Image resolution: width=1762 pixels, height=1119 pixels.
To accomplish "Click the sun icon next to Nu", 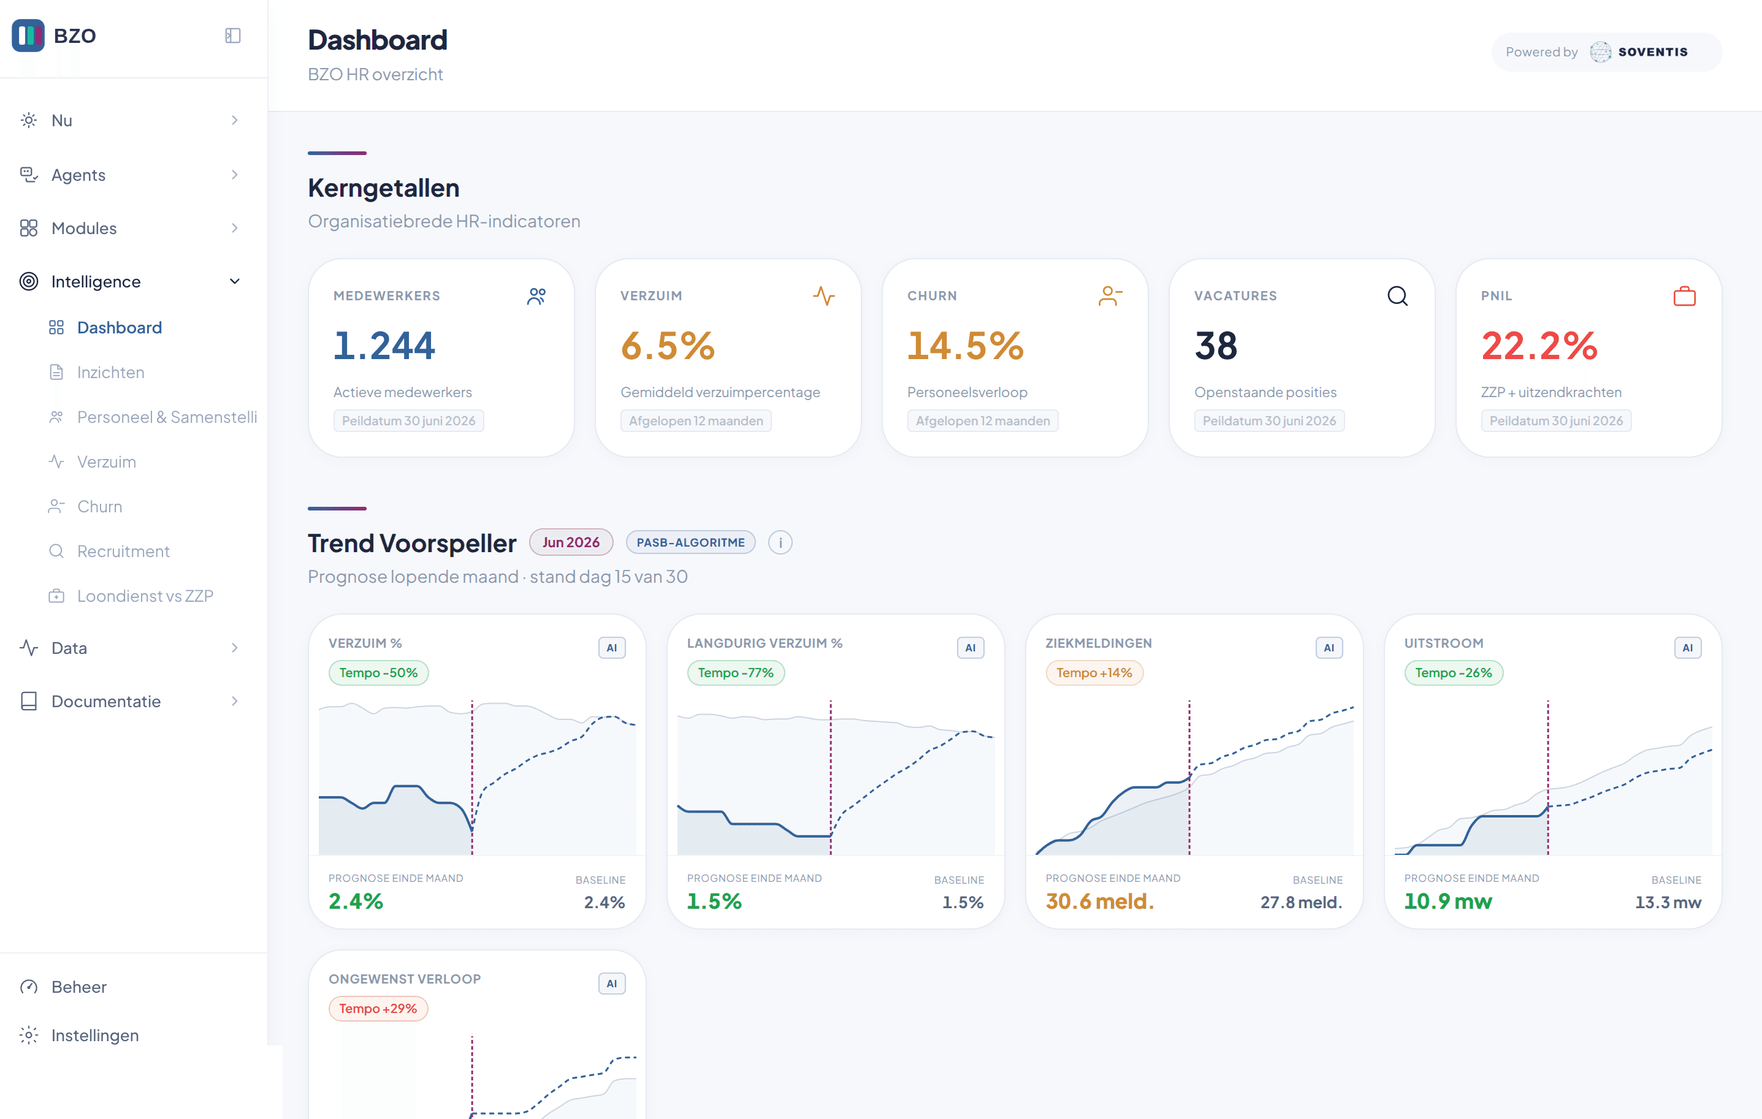I will [29, 121].
